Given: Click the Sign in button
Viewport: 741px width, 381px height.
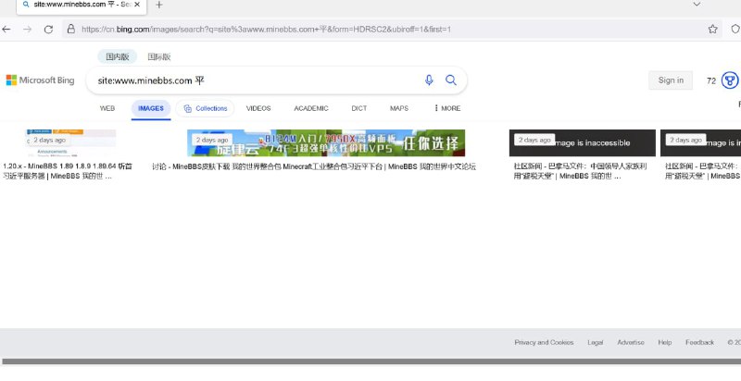Looking at the screenshot, I should [671, 80].
